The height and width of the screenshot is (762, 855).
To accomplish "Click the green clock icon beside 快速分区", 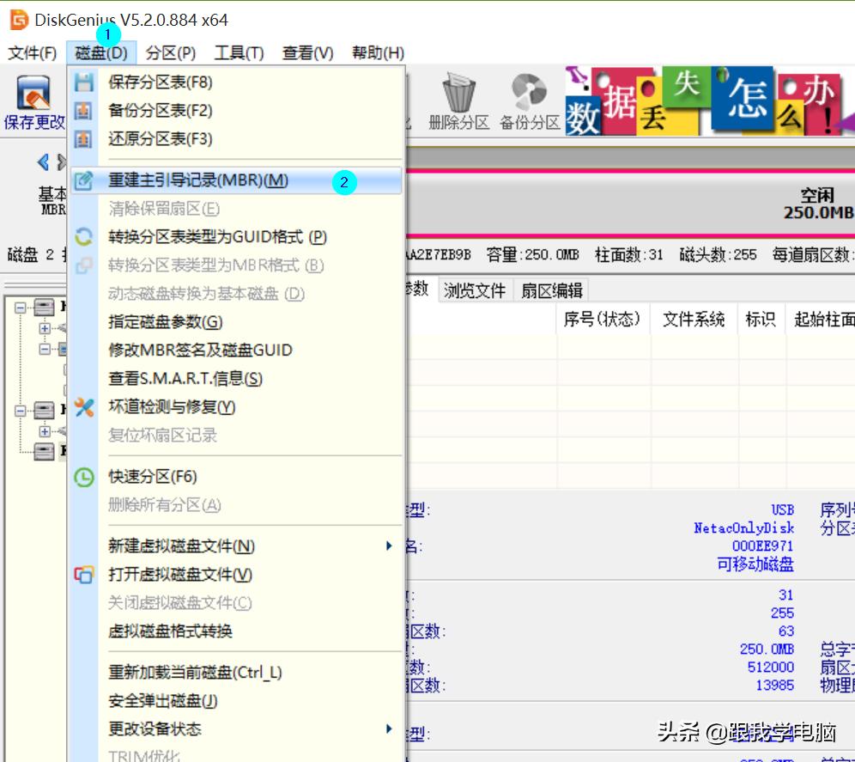I will 83,478.
